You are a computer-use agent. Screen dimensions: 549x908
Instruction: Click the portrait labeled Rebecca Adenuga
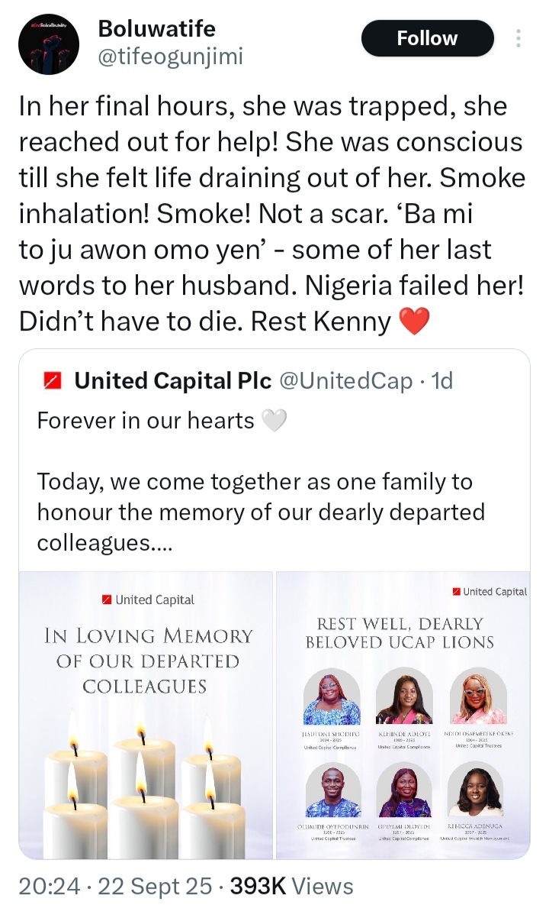pos(475,790)
